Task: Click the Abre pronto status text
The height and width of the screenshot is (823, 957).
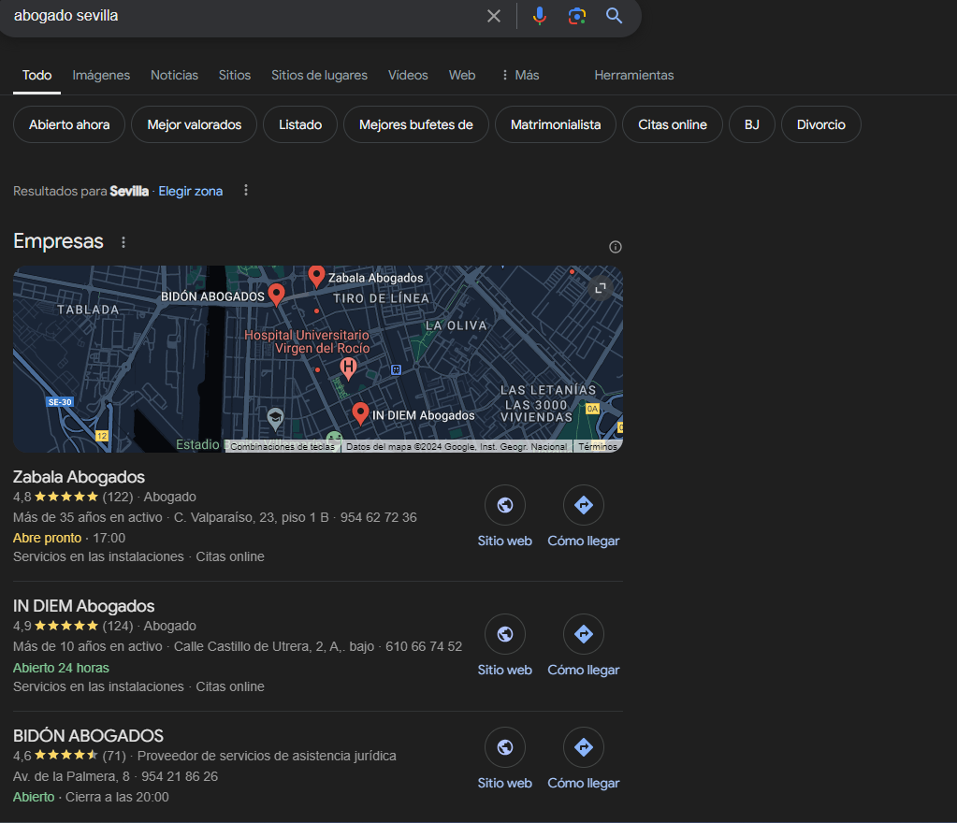Action: 47,538
